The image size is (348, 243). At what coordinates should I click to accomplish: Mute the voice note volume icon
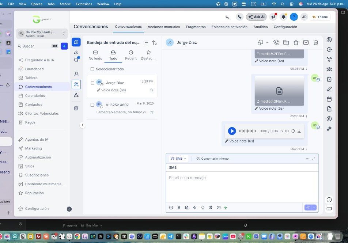coord(287,131)
